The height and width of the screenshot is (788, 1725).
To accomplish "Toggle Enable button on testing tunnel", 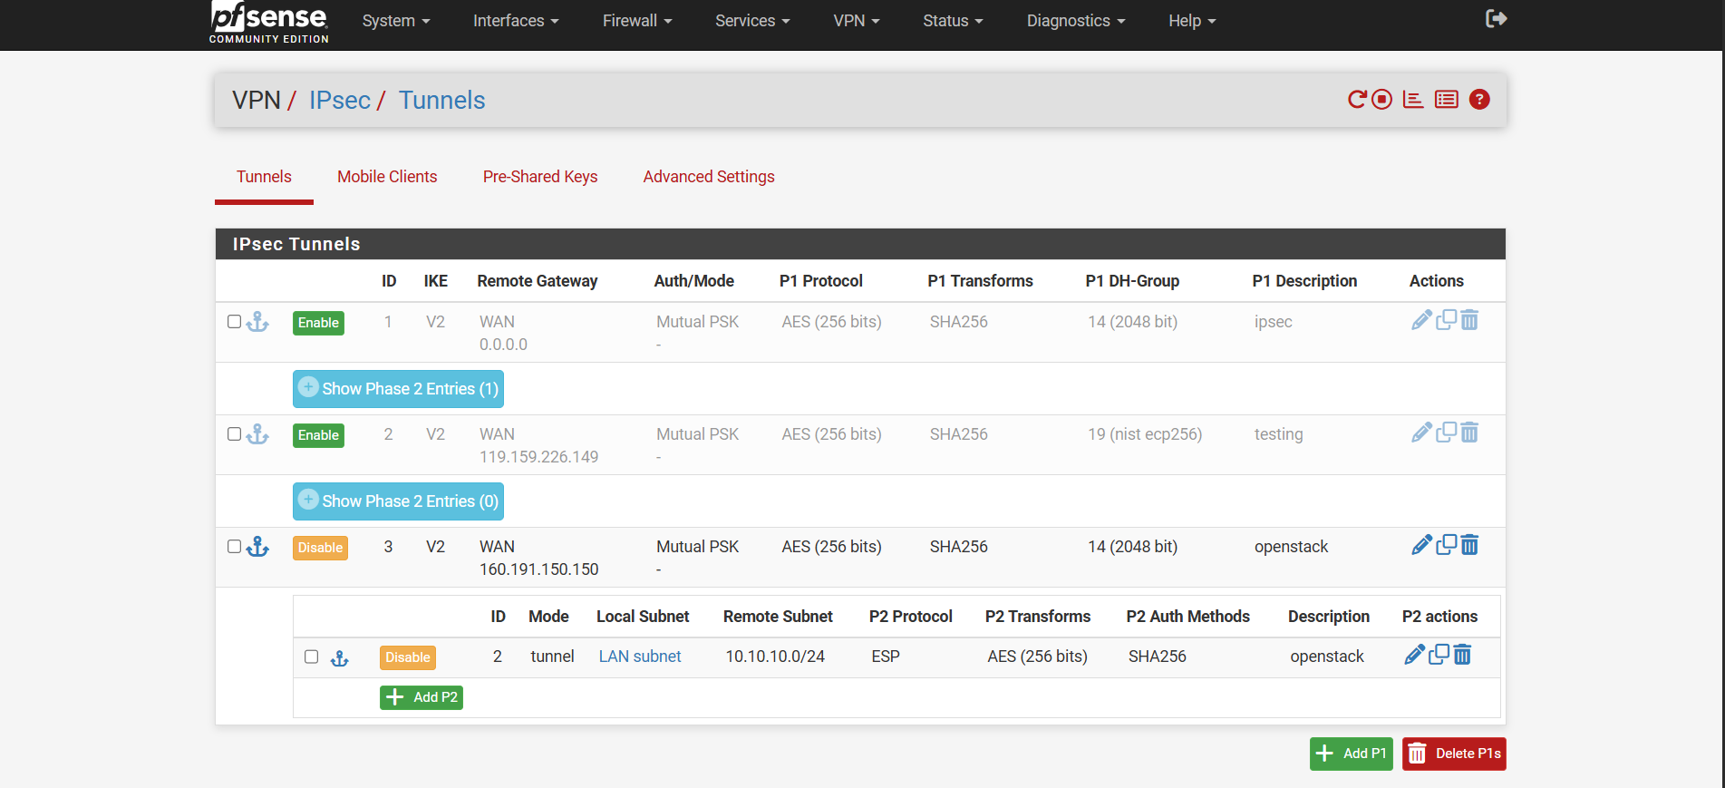I will point(318,435).
